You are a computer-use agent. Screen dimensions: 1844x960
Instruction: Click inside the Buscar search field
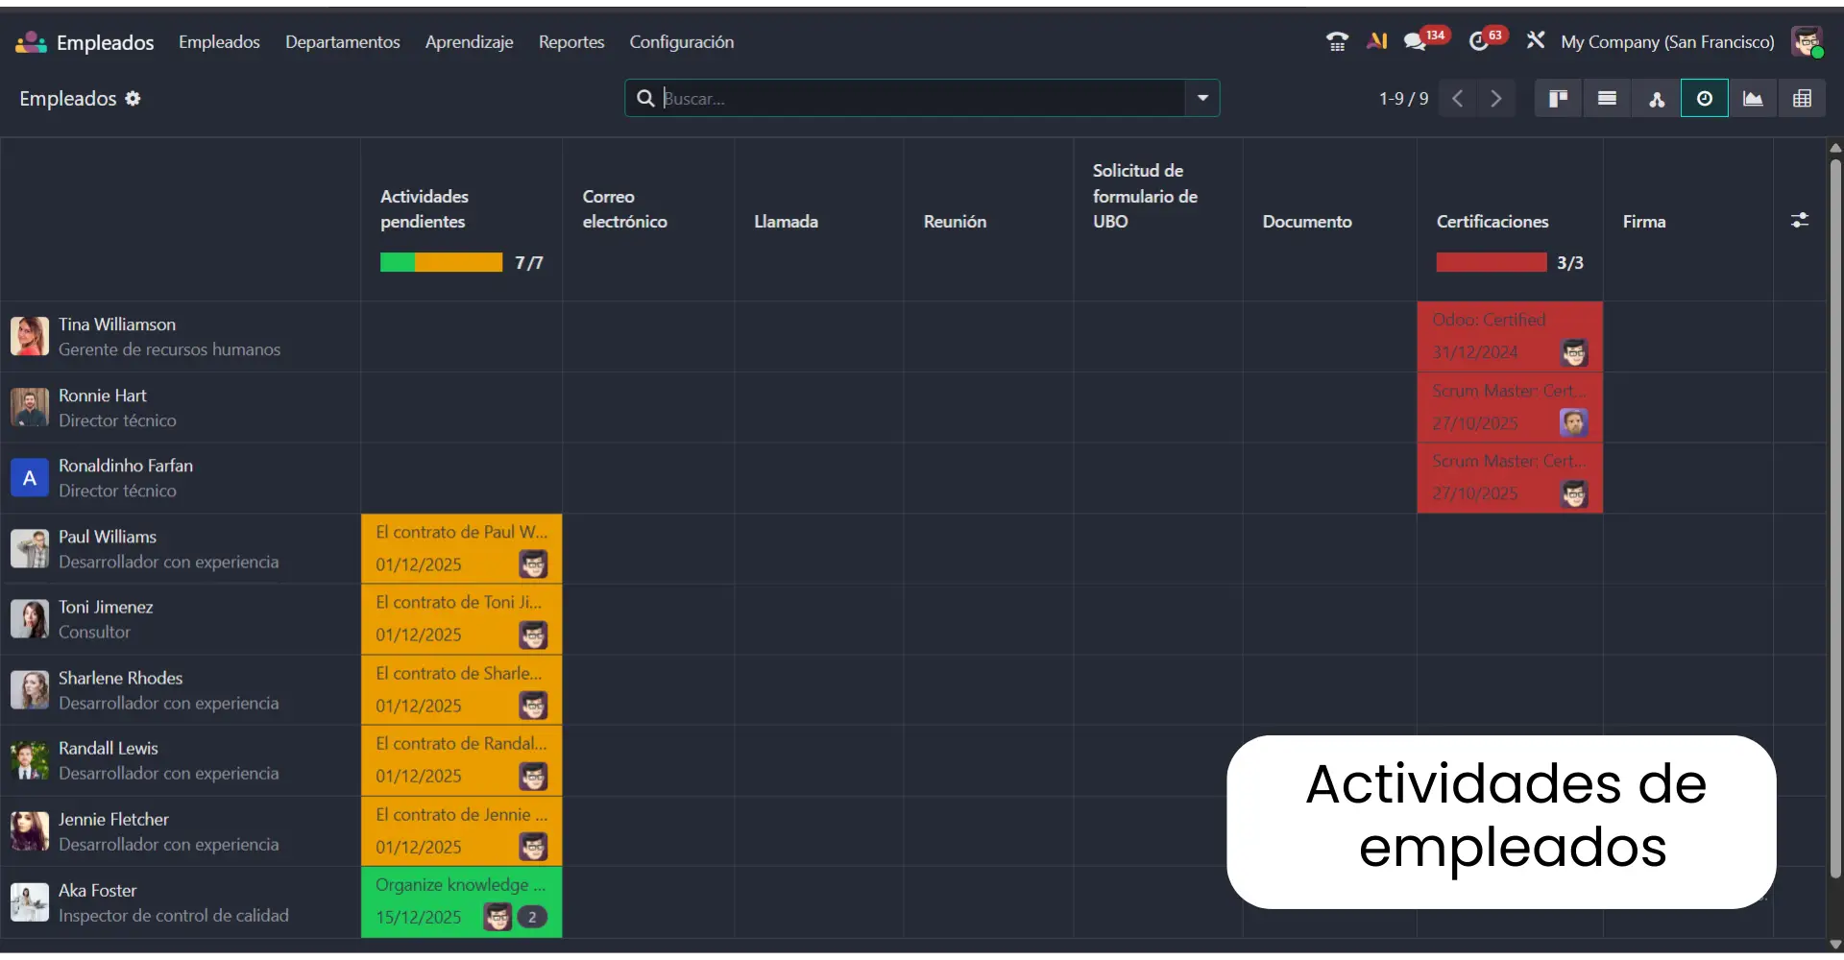[x=912, y=98]
